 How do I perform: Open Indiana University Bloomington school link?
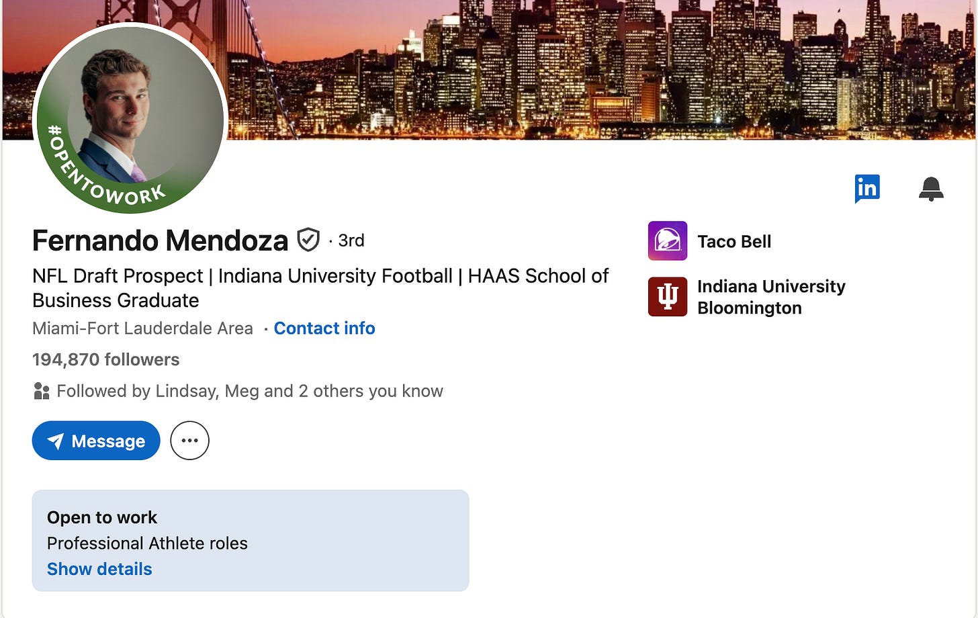[770, 297]
